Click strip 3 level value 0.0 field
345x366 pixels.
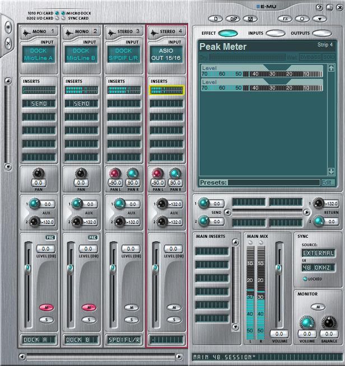click(x=131, y=249)
